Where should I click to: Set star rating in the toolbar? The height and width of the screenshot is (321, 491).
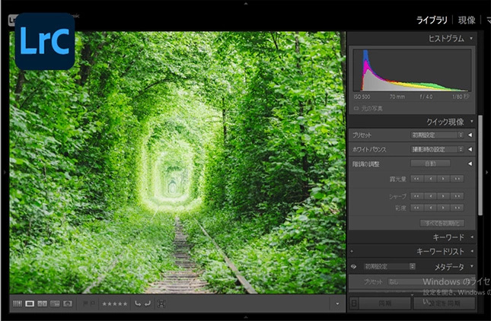[x=115, y=304]
